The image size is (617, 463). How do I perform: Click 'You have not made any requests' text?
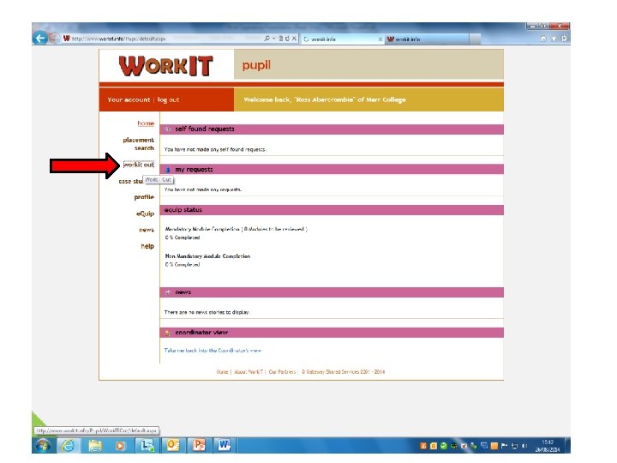click(x=203, y=189)
